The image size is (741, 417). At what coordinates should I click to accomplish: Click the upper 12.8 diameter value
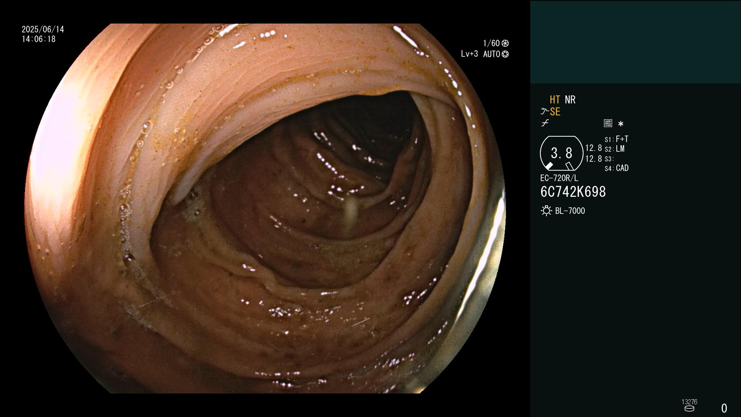click(594, 148)
